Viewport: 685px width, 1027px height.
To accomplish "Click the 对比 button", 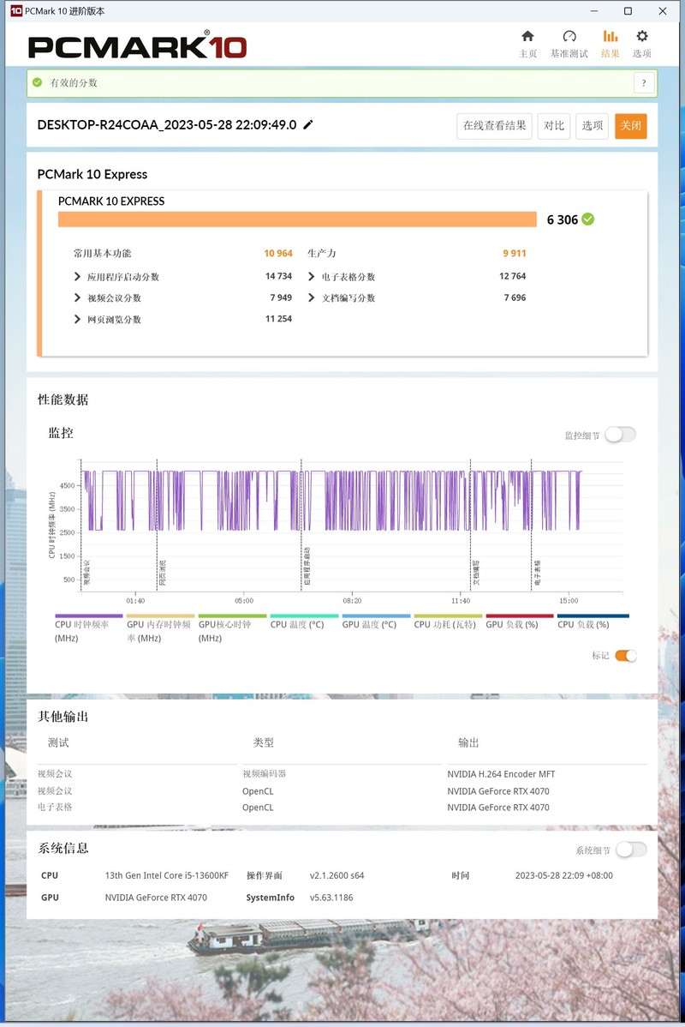I will pyautogui.click(x=553, y=126).
